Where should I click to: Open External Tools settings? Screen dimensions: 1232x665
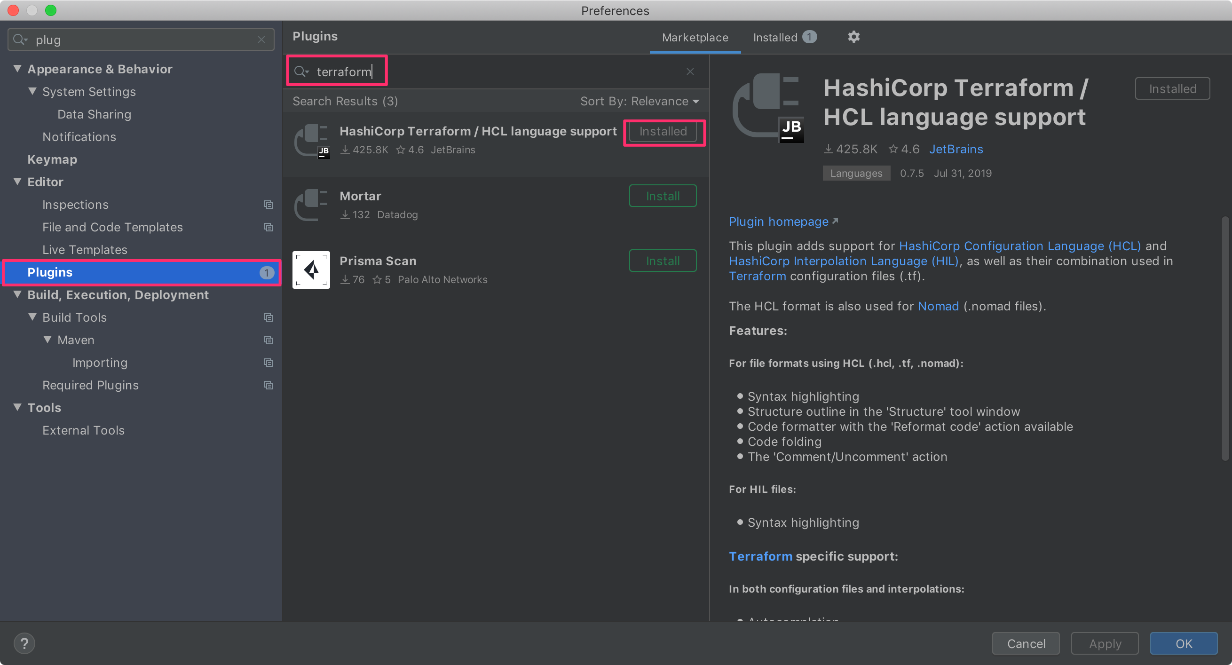click(83, 431)
